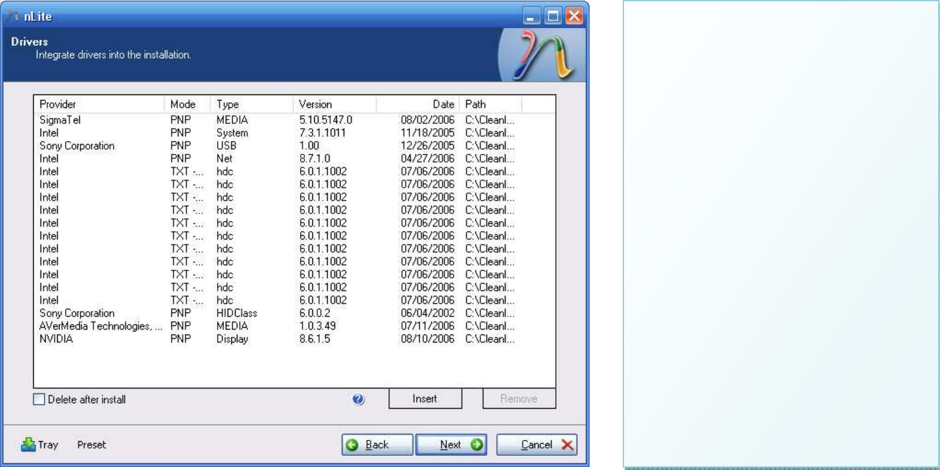Click the Tray icon at bottom left
The width and height of the screenshot is (940, 470).
[29, 445]
